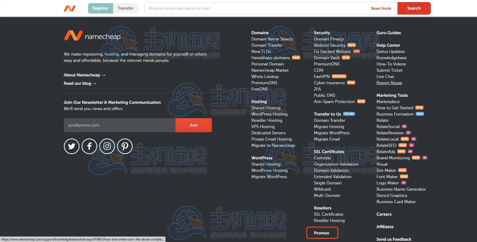Open Read our blog link
This screenshot has height=242, width=477.
[80, 83]
